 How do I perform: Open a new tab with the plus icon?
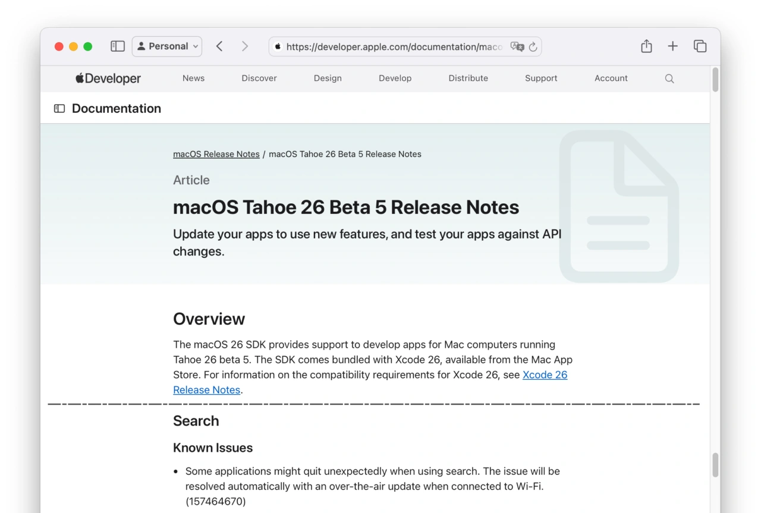(x=672, y=46)
